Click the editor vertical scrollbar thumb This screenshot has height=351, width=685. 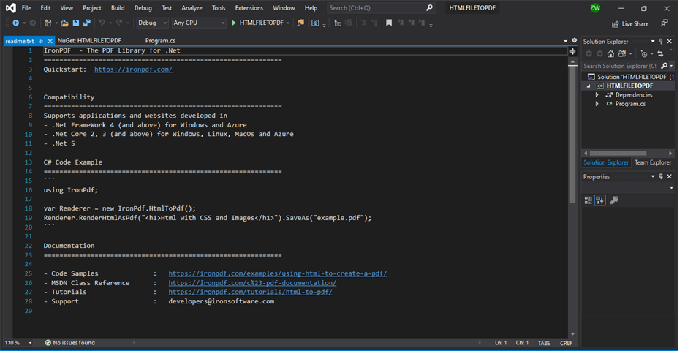(x=572, y=135)
